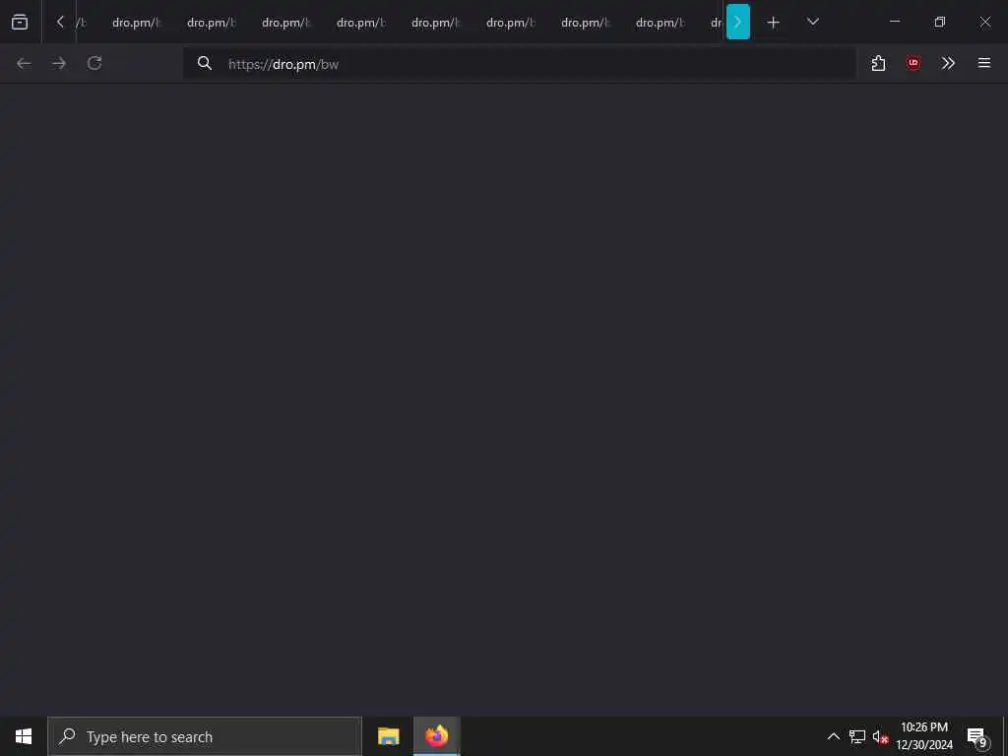Expand the hidden system tray icons
This screenshot has height=756, width=1008.
833,736
